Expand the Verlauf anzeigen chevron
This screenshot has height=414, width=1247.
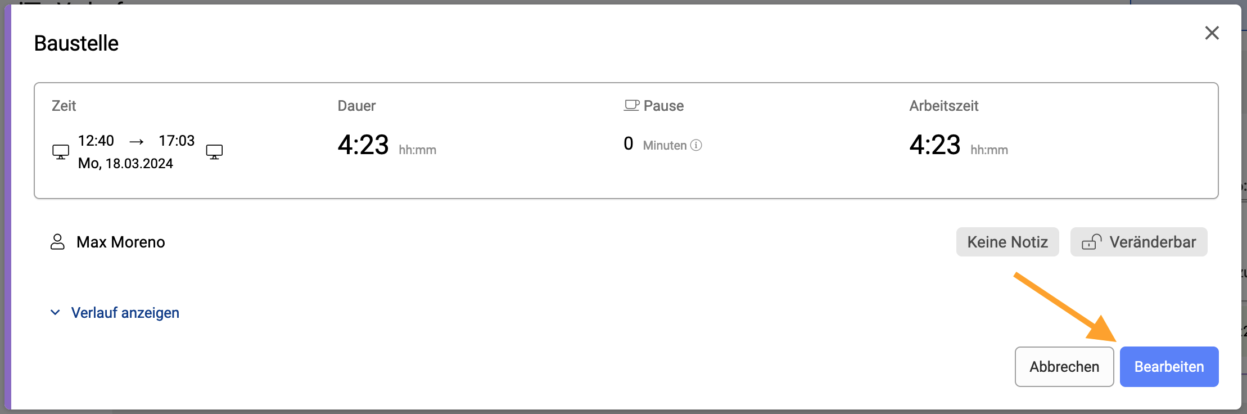[55, 312]
